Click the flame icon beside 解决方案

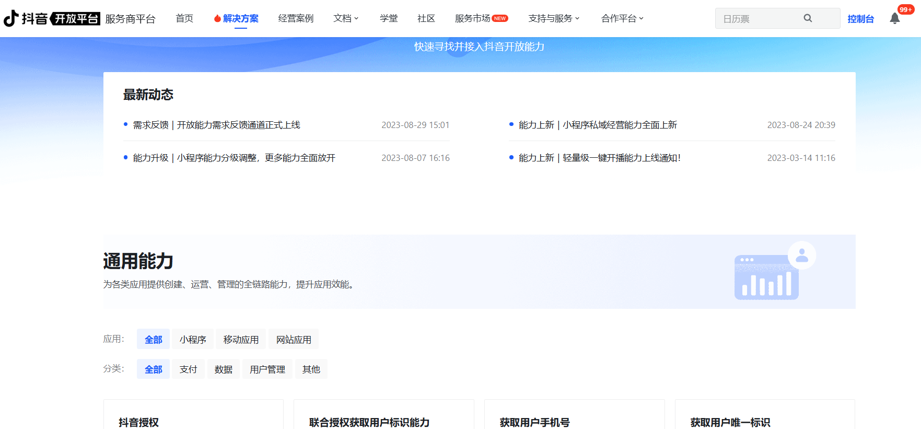[x=217, y=19]
